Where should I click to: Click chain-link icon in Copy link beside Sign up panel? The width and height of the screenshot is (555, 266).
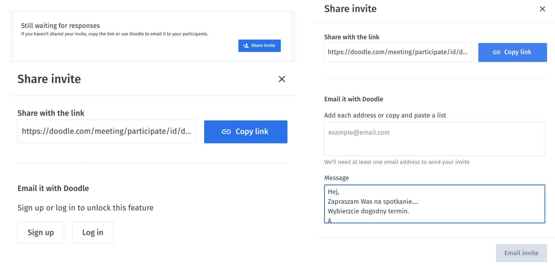pyautogui.click(x=226, y=131)
